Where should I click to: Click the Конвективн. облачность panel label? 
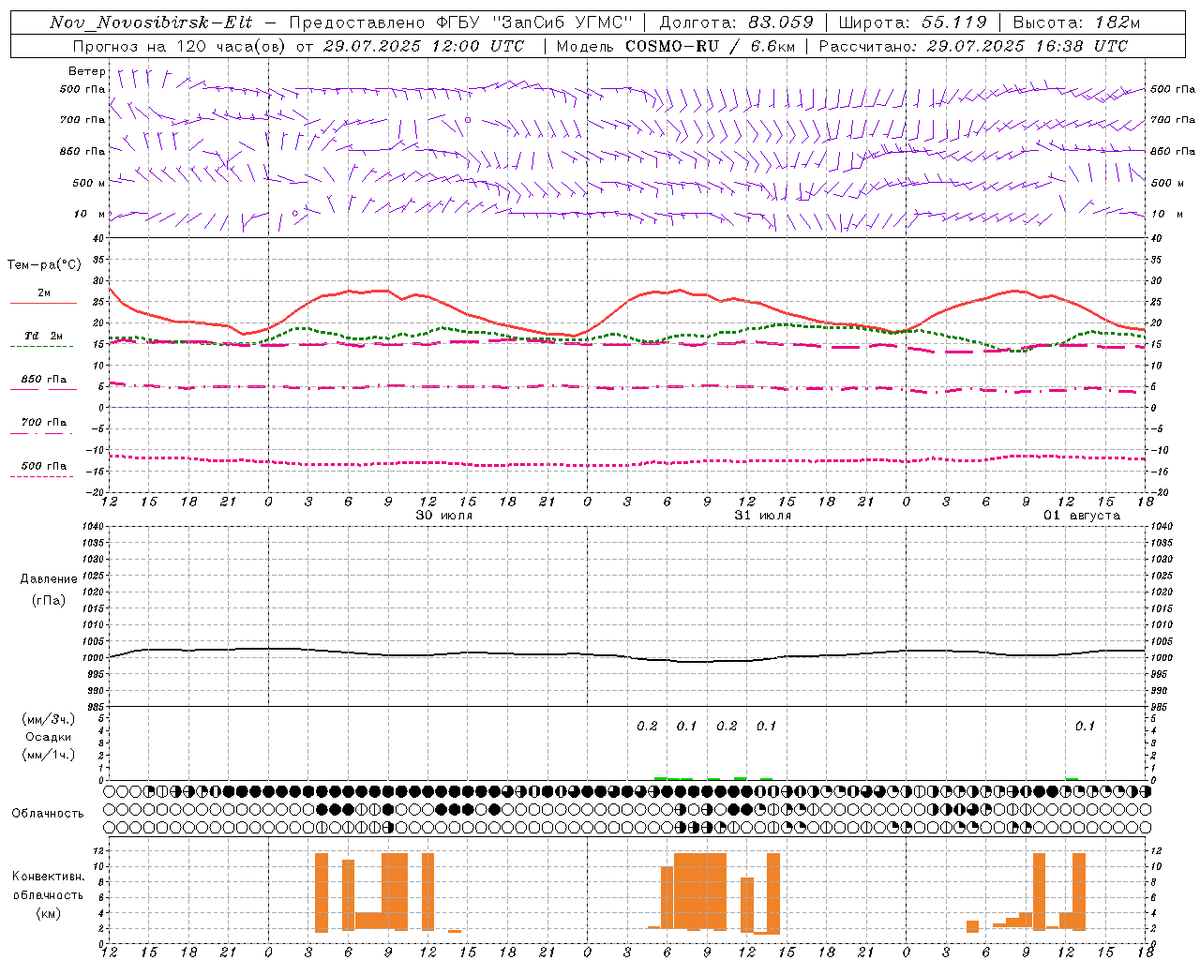coord(48,885)
